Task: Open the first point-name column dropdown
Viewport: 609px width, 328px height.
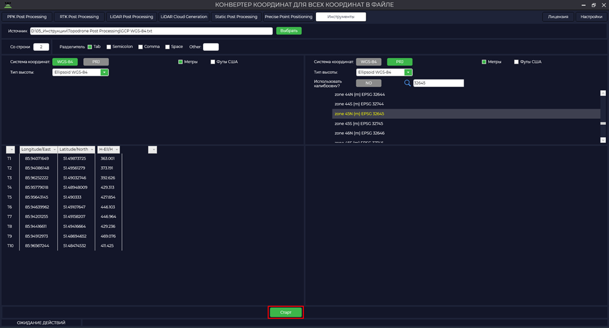Action: [10, 149]
